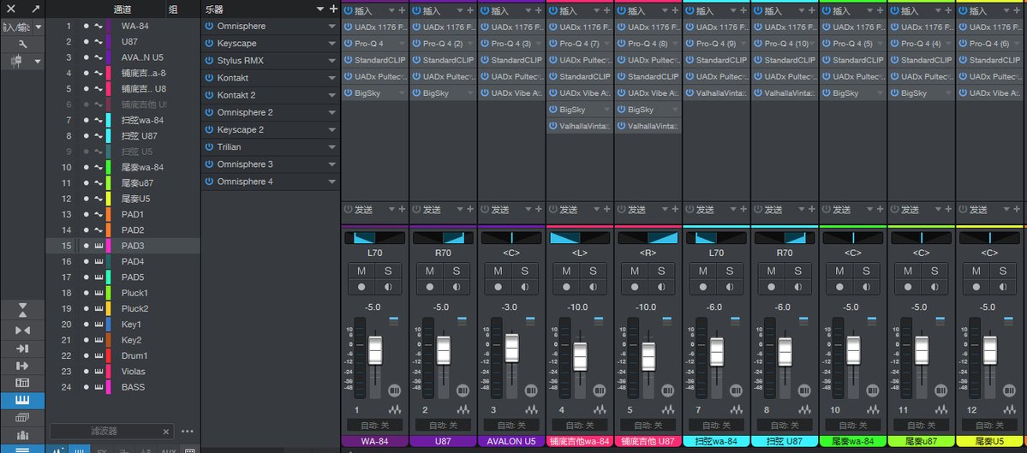The width and height of the screenshot is (1027, 453).
Task: Open sends menu arrow on WA-84 channel
Action: coord(391,210)
